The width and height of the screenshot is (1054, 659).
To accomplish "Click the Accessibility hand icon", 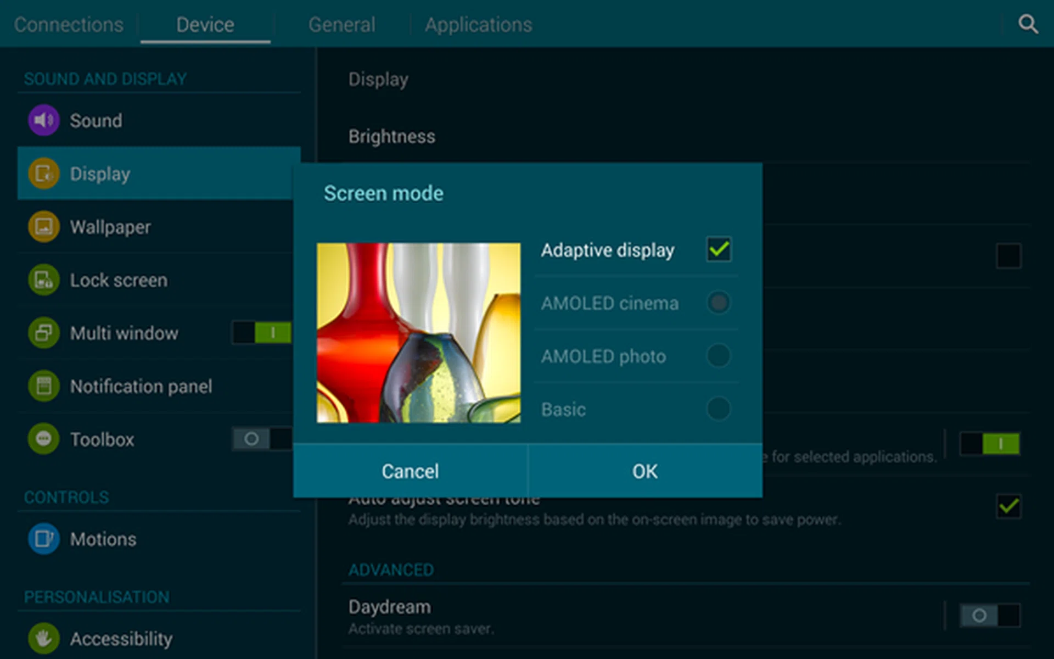I will point(43,638).
